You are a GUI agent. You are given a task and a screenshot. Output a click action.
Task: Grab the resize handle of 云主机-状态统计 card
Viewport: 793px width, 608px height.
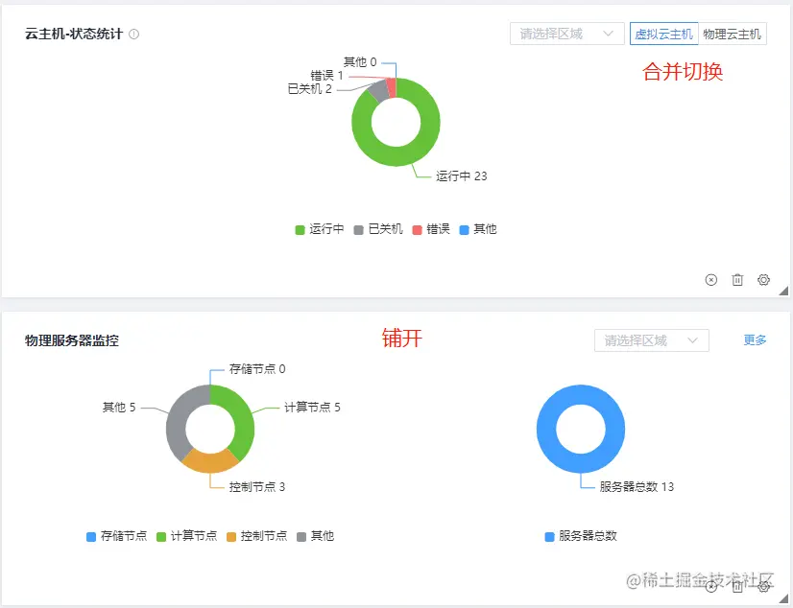784,291
